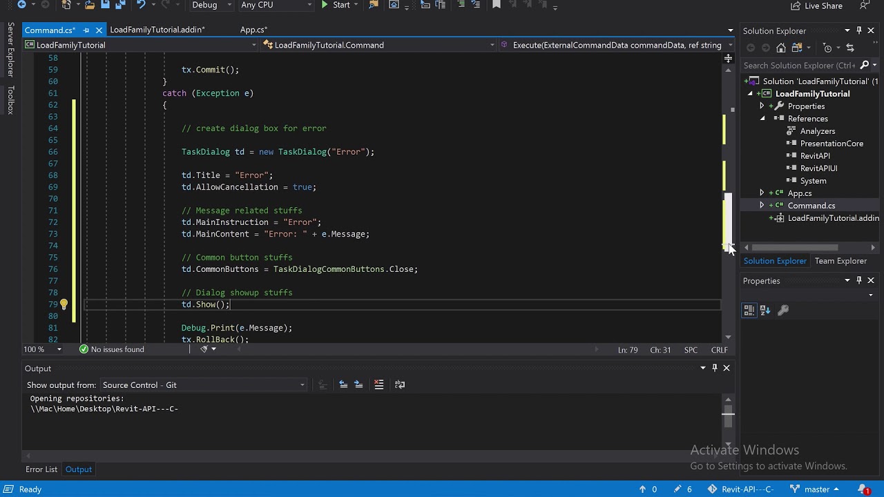Click the New Project toolbar icon
The width and height of the screenshot is (884, 497).
(66, 5)
